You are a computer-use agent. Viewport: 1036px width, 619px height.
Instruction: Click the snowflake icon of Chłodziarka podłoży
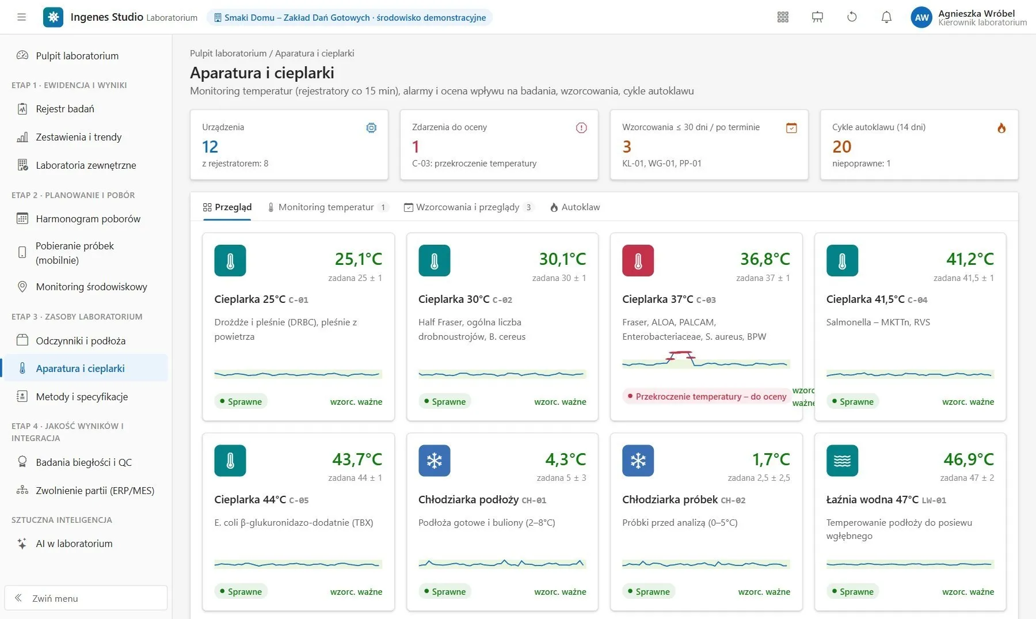pyautogui.click(x=434, y=461)
